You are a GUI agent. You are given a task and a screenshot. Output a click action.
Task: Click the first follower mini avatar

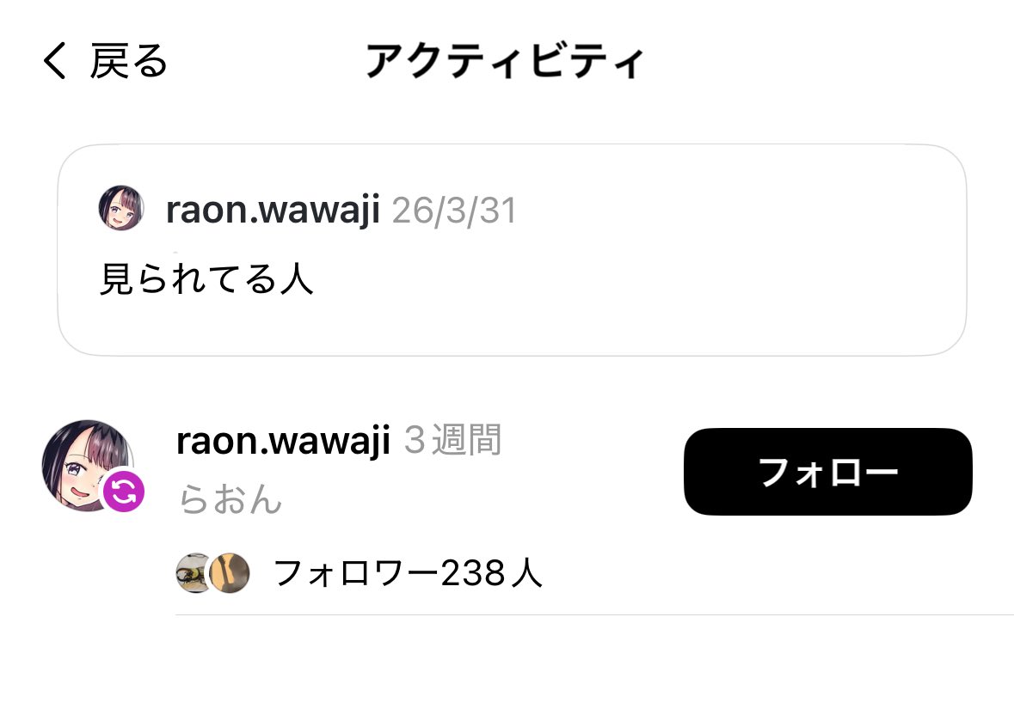(193, 573)
